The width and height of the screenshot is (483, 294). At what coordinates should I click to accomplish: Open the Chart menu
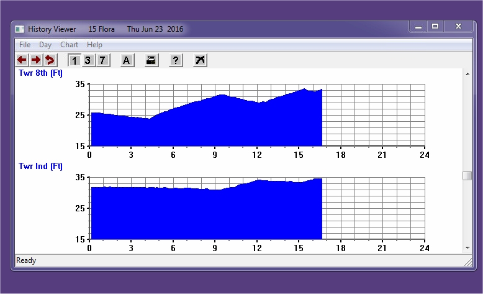coord(69,45)
